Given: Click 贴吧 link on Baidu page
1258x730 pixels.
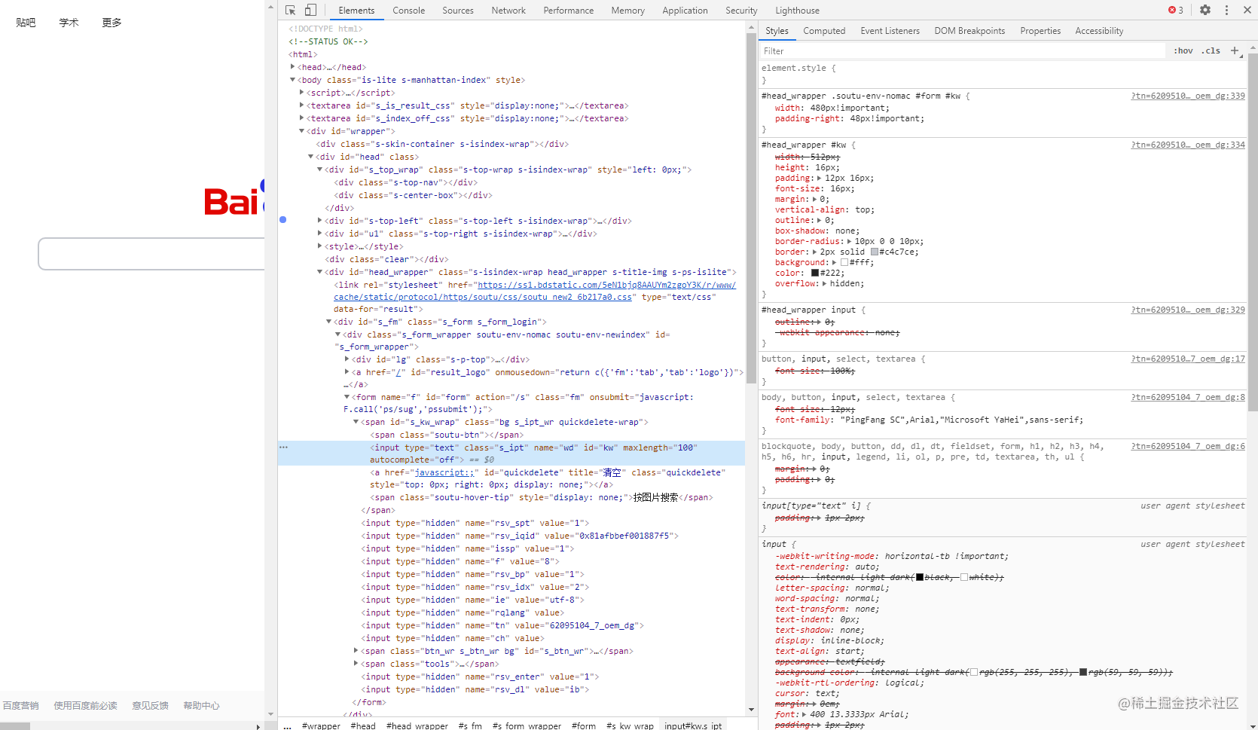Looking at the screenshot, I should (26, 23).
